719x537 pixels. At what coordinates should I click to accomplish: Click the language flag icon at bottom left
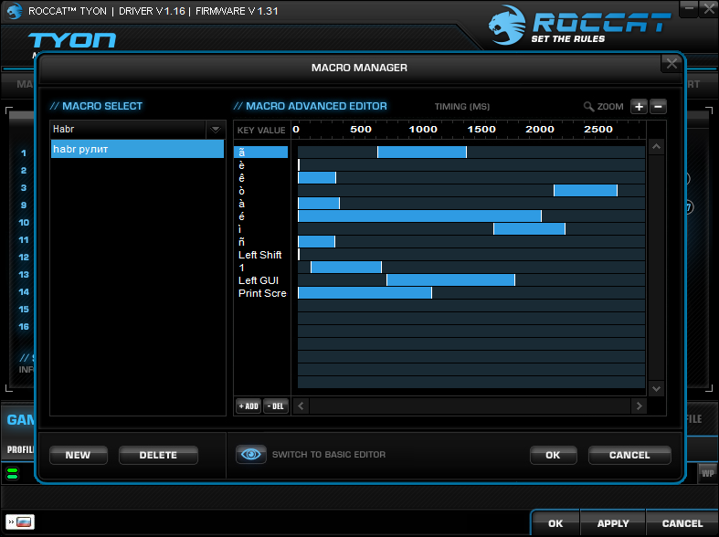[x=20, y=521]
